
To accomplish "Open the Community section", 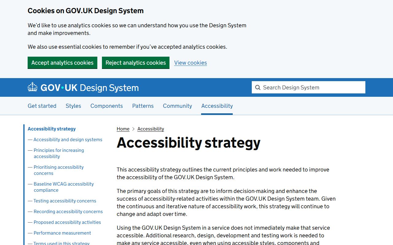I will (177, 106).
